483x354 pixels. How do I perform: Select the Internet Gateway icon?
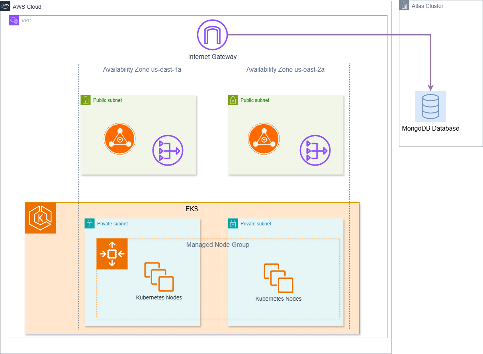click(212, 35)
